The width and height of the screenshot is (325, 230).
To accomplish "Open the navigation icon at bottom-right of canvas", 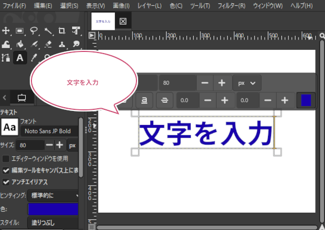I will pos(322,227).
